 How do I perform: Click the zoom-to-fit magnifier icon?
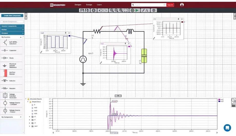[121, 10]
